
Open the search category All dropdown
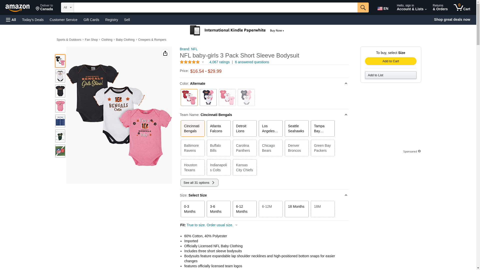67,7
